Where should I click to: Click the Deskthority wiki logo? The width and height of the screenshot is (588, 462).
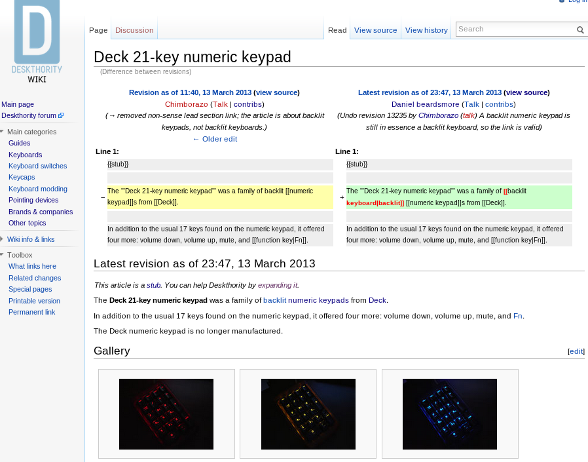point(37,41)
